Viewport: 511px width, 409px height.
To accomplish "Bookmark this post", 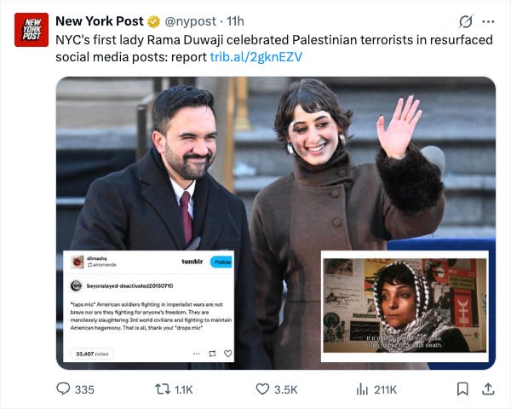I will point(462,389).
